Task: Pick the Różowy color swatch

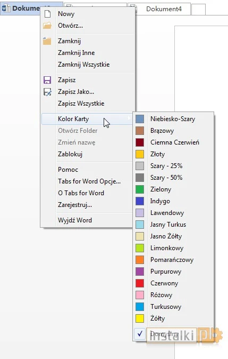Action: click(140, 295)
